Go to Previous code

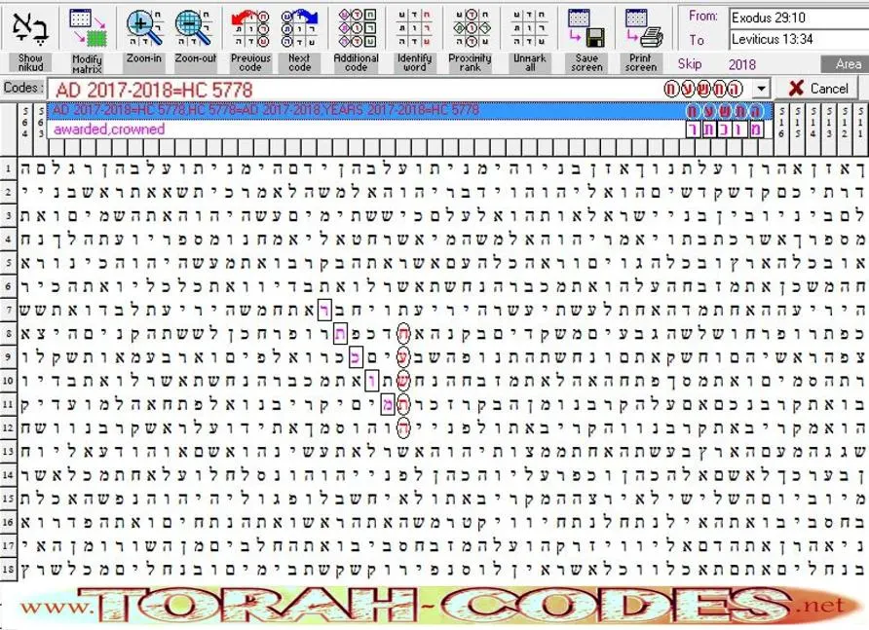[250, 28]
